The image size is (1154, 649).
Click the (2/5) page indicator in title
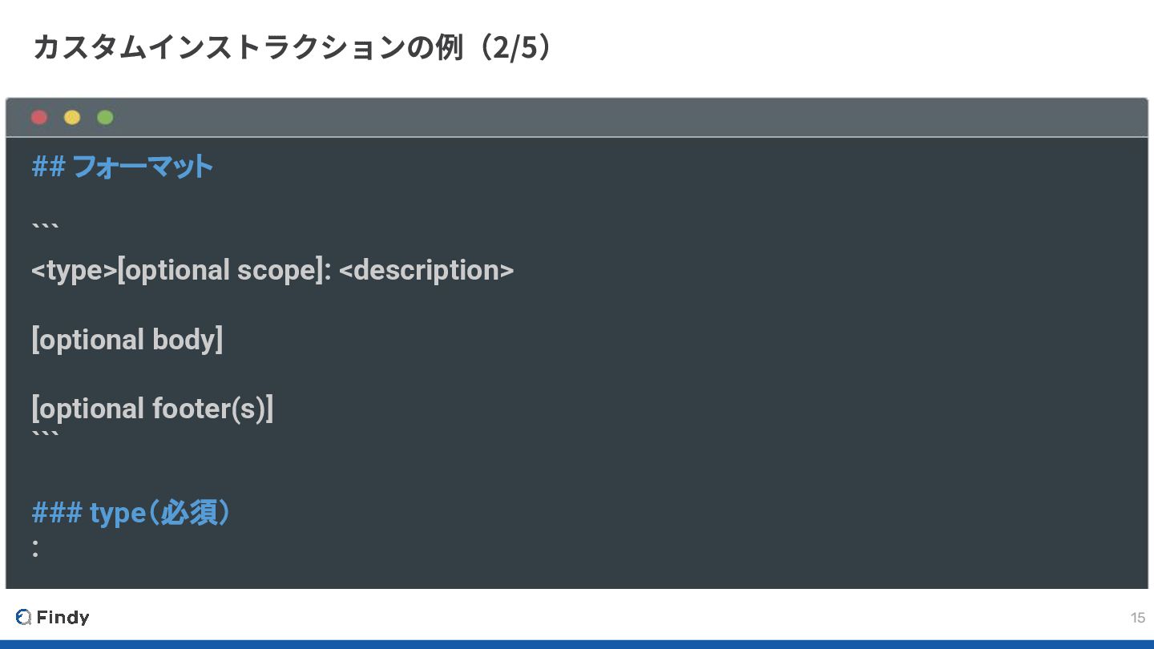(x=512, y=47)
